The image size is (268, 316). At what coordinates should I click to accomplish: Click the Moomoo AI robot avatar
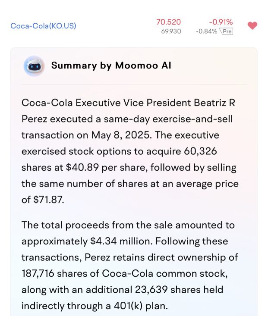34,66
